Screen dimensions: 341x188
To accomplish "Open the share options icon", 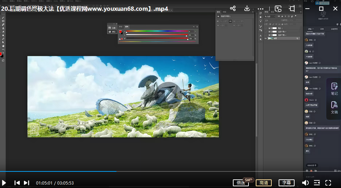I will click(x=233, y=9).
